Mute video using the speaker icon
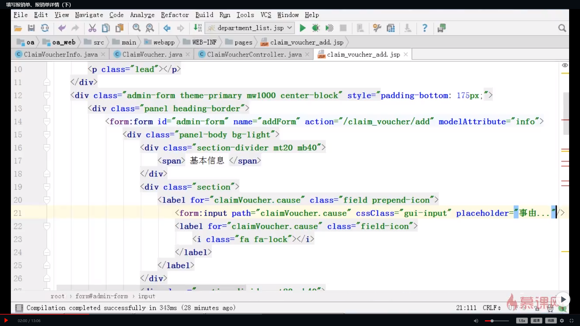This screenshot has height=326, width=580. [476, 321]
